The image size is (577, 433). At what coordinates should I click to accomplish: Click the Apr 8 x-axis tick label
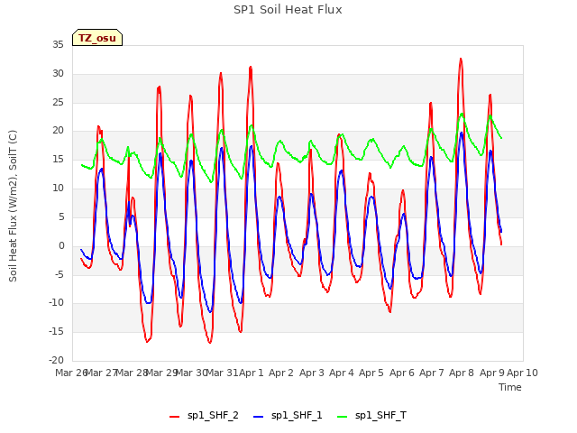462,373
